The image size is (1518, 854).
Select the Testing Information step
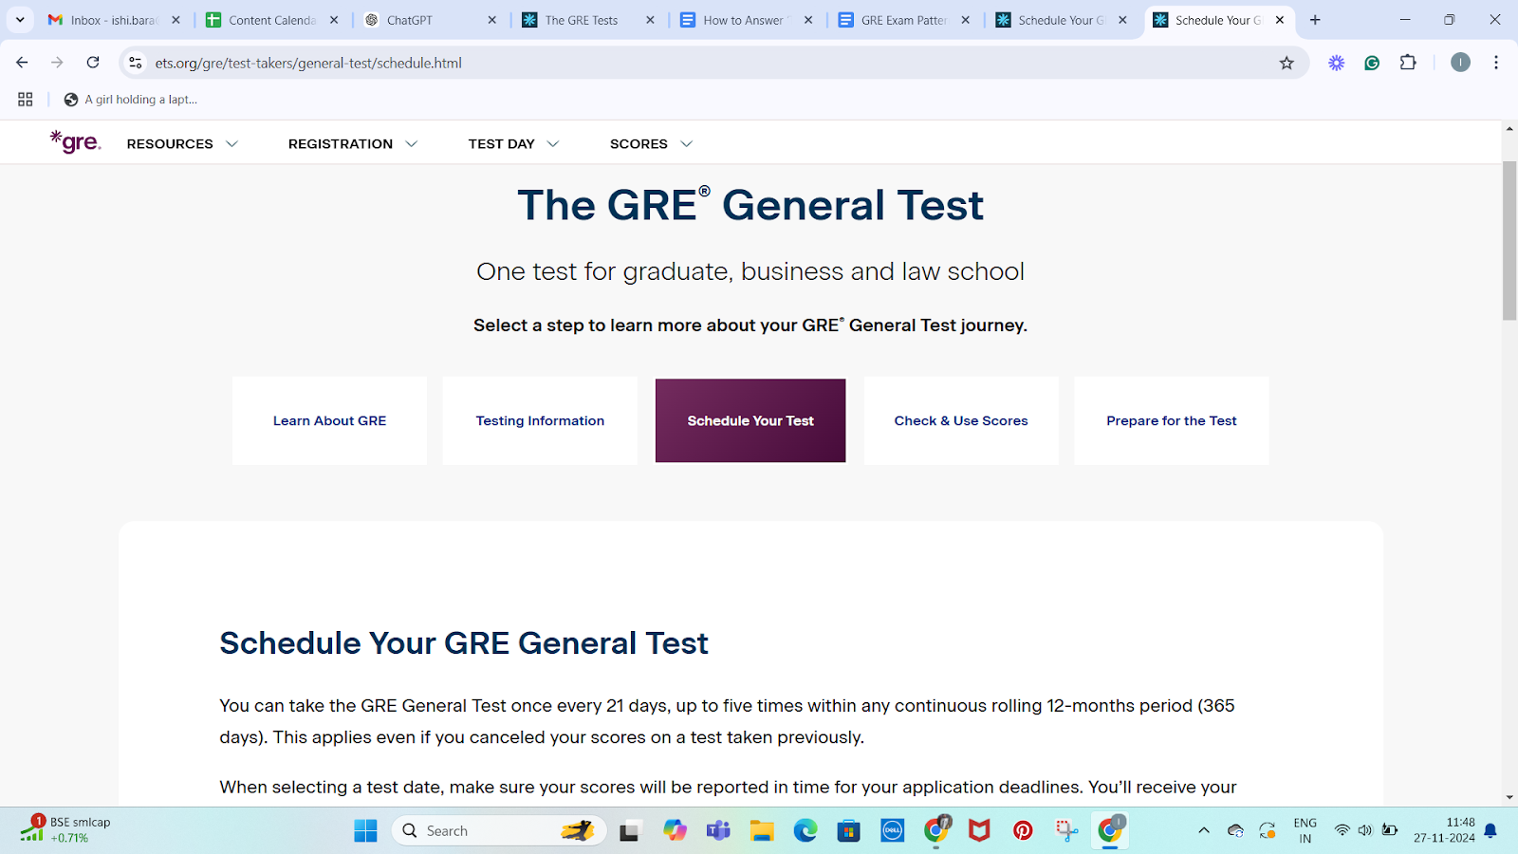(x=540, y=420)
